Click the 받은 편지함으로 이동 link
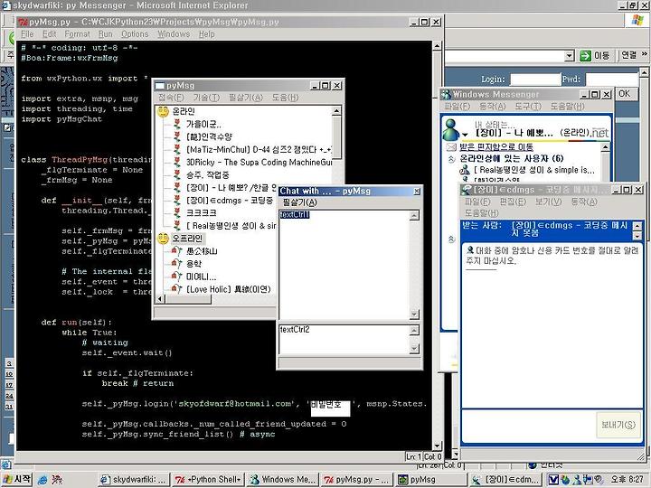The image size is (651, 488). coord(496,147)
